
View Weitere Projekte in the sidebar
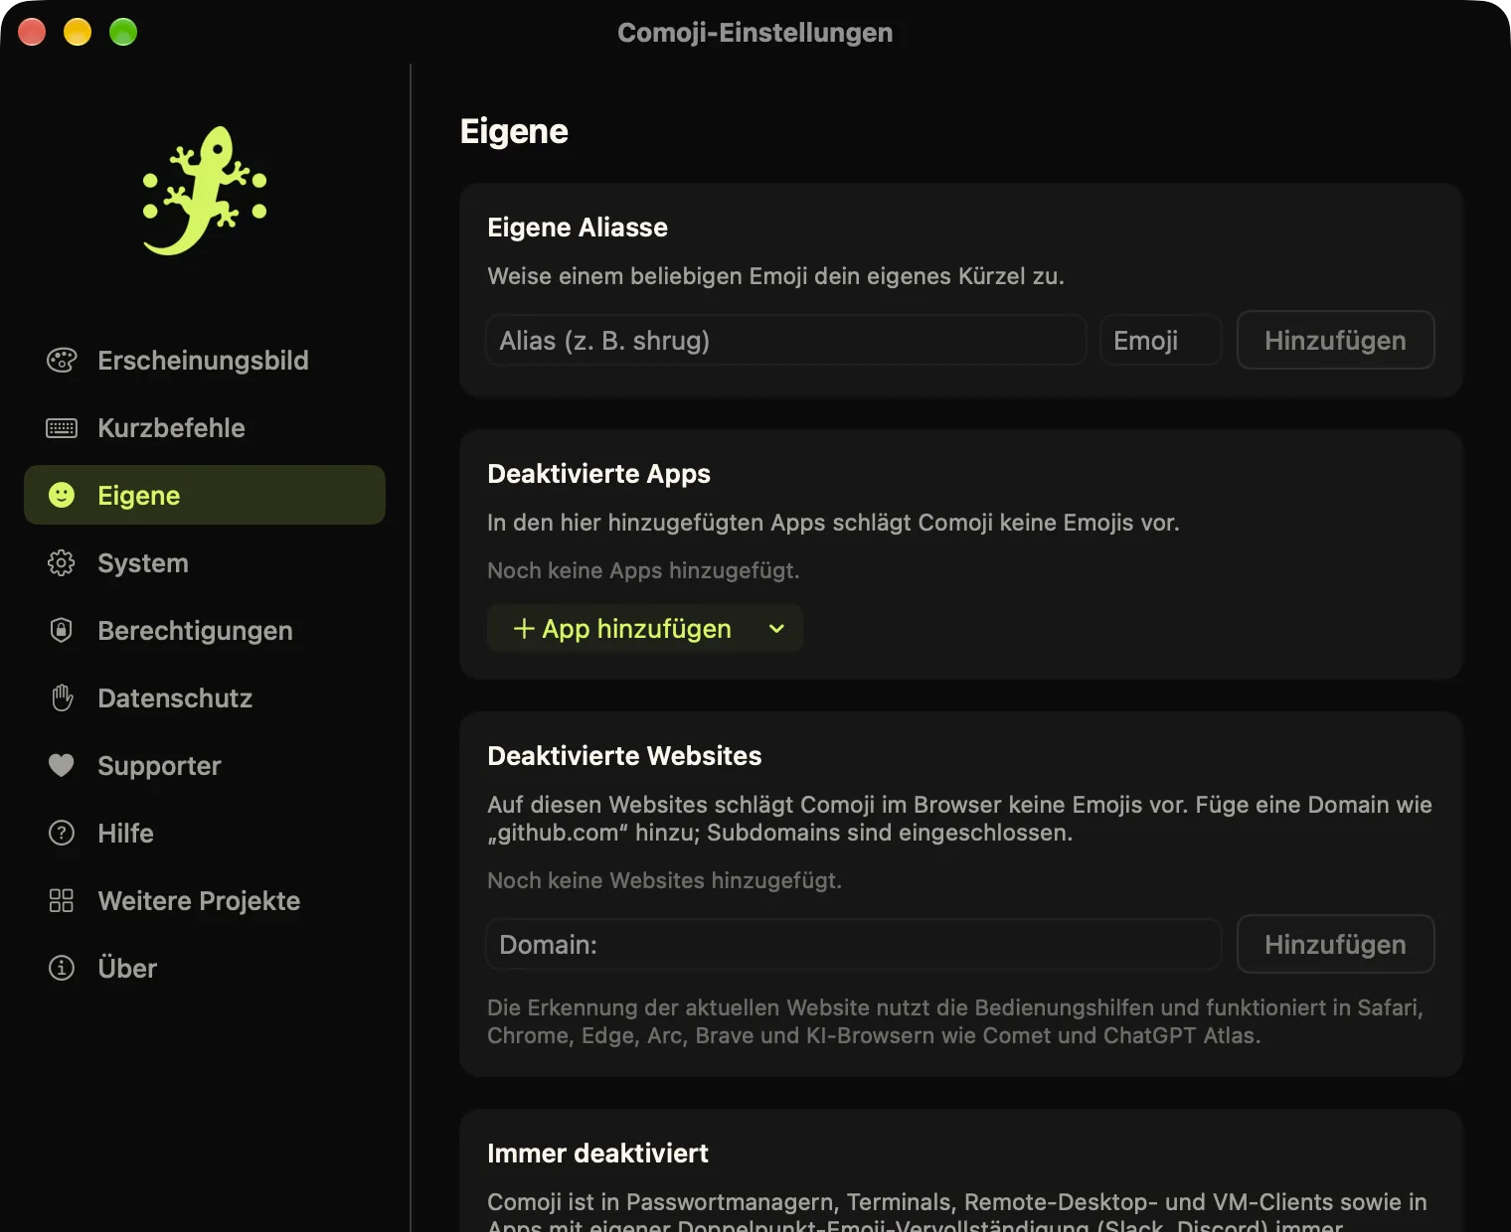pyautogui.click(x=205, y=901)
